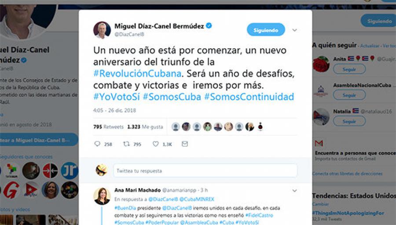Click the envelope direct message icon
Viewport: 396px width, 225px height.
[x=185, y=144]
